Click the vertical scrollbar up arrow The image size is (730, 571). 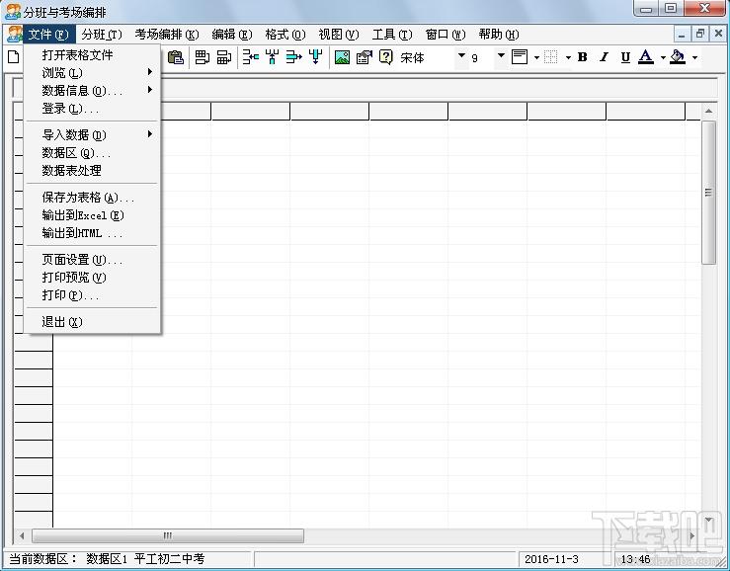tap(708, 111)
